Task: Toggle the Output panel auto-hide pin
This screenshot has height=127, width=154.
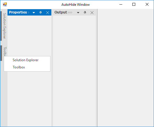Action: pos(85,13)
